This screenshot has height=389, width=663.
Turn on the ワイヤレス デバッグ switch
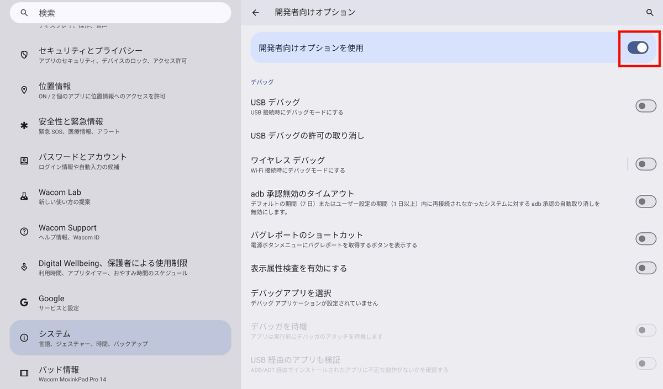click(645, 164)
